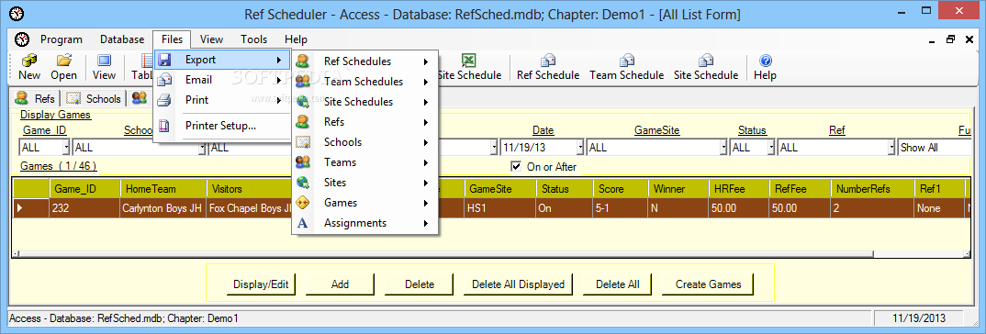Switch to the Refs tab
986x334 pixels.
pos(37,98)
